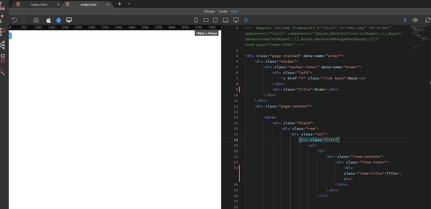Set viewport to phone landscape
Viewport: 431px width, 209px height.
(x=206, y=20)
